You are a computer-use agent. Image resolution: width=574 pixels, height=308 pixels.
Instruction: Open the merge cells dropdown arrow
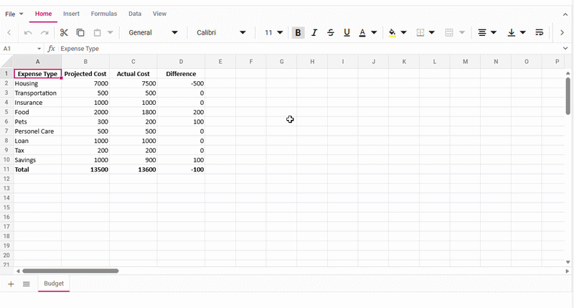coord(462,32)
